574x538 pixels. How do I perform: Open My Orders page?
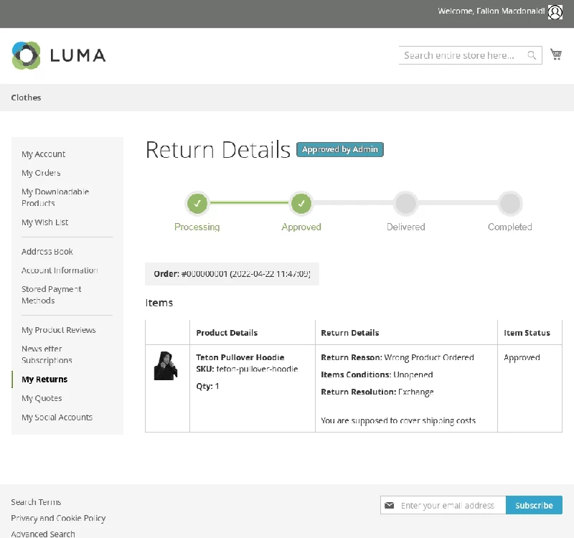[x=41, y=173]
